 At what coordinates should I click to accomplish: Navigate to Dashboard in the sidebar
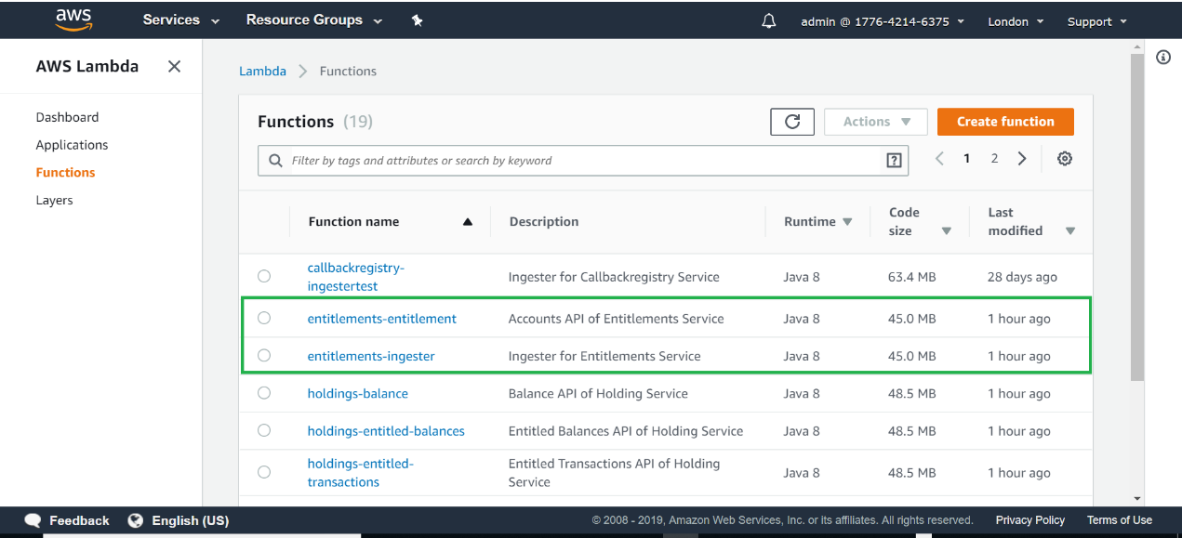[67, 117]
